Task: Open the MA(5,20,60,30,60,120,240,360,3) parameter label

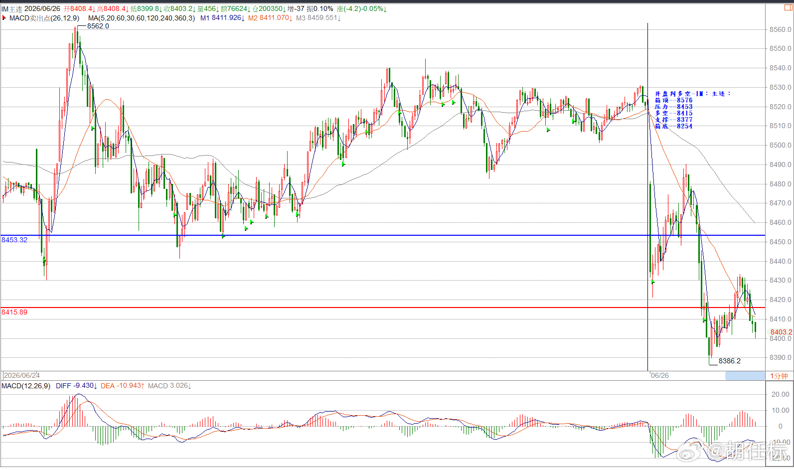Action: click(142, 18)
